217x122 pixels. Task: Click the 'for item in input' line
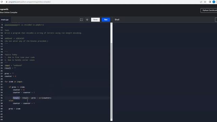(x=14, y=82)
